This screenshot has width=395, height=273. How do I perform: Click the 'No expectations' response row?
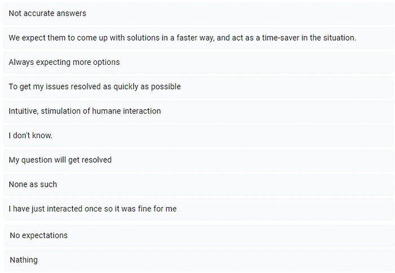coord(199,236)
